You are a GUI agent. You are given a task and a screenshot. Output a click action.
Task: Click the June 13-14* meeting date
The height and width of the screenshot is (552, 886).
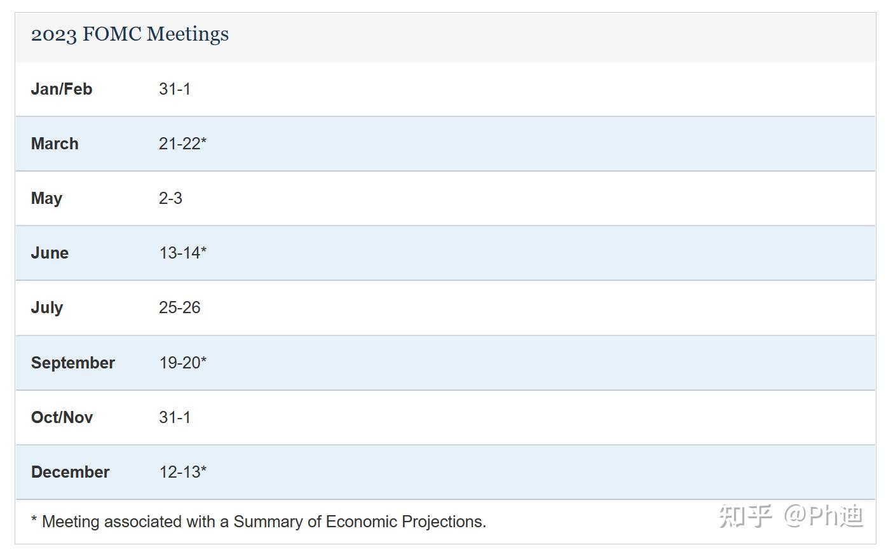point(182,253)
